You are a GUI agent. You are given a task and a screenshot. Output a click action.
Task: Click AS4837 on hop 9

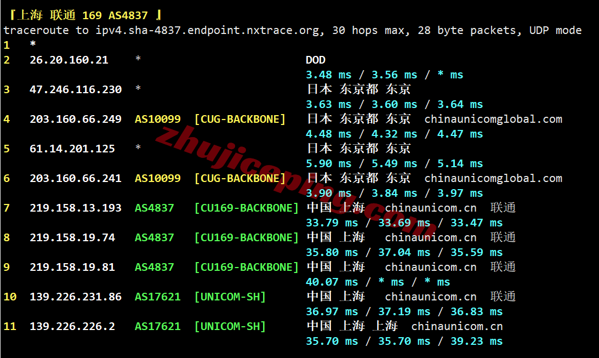click(x=155, y=267)
